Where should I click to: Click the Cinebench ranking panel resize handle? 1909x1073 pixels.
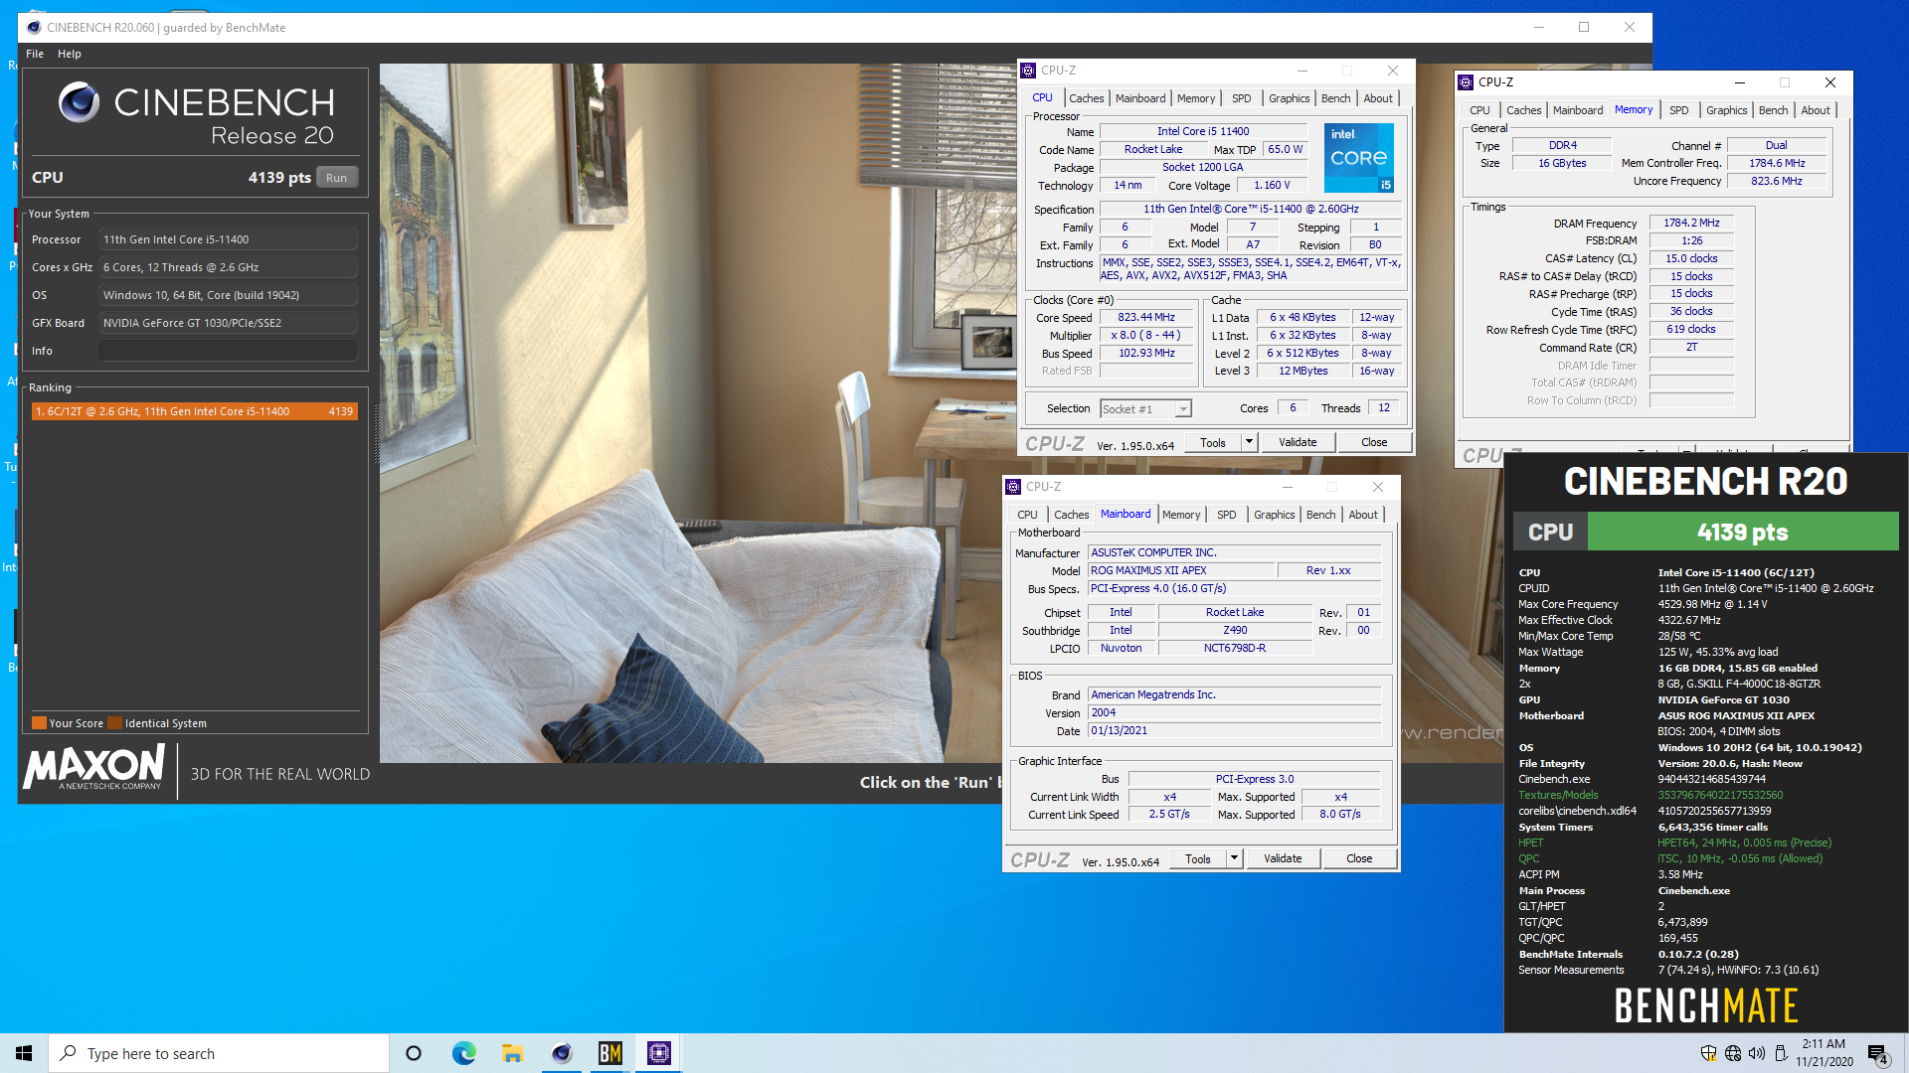(x=376, y=434)
